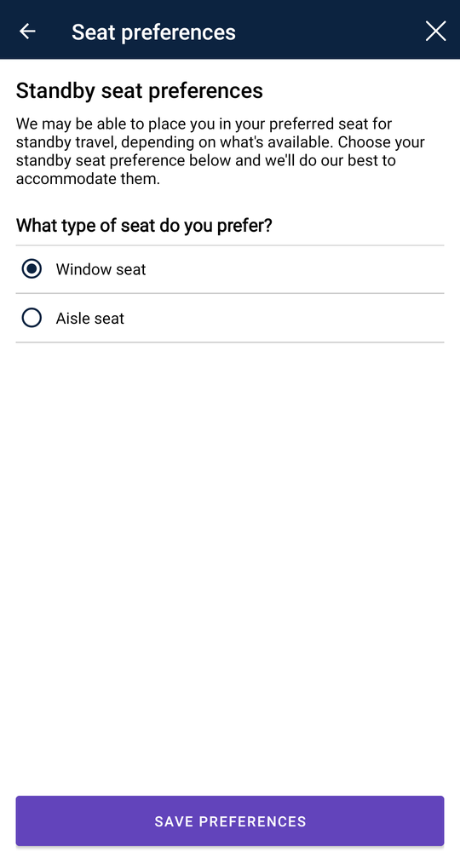Click the purple button at the bottom

pyautogui.click(x=230, y=821)
